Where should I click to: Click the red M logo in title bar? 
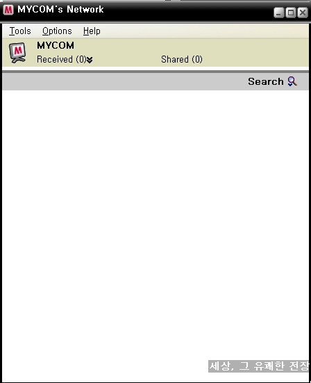click(x=8, y=10)
